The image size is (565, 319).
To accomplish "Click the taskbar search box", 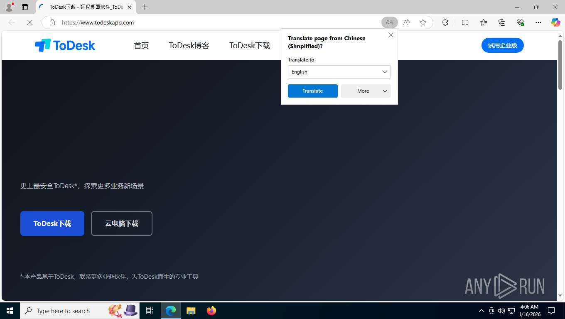I will point(80,311).
